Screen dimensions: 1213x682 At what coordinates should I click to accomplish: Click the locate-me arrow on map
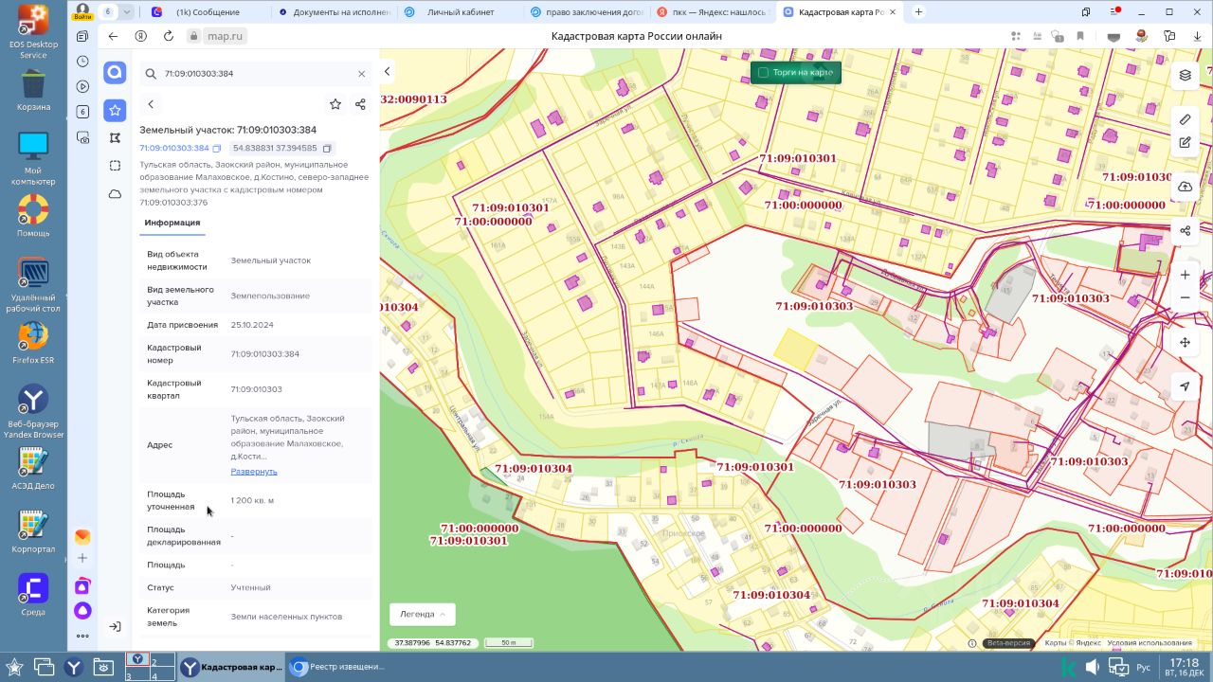point(1185,386)
